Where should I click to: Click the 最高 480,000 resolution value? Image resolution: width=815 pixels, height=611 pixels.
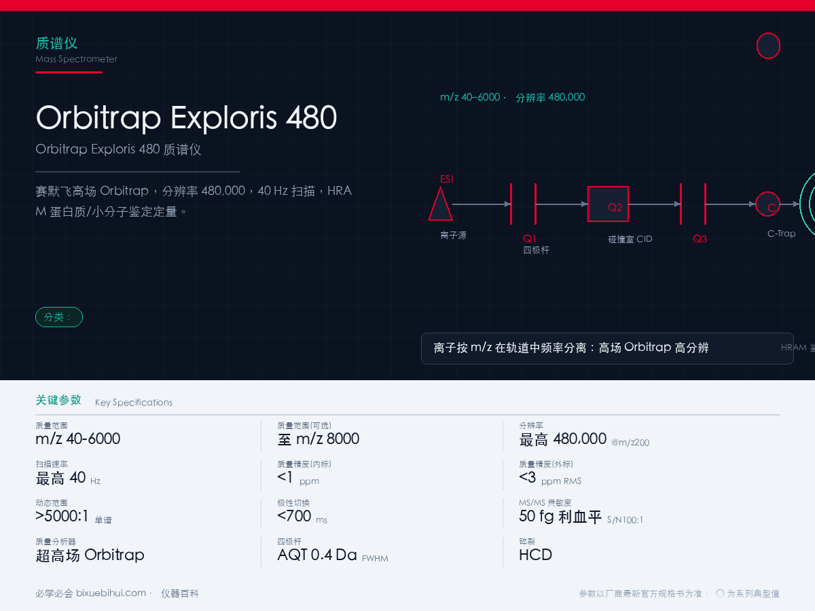coord(563,439)
